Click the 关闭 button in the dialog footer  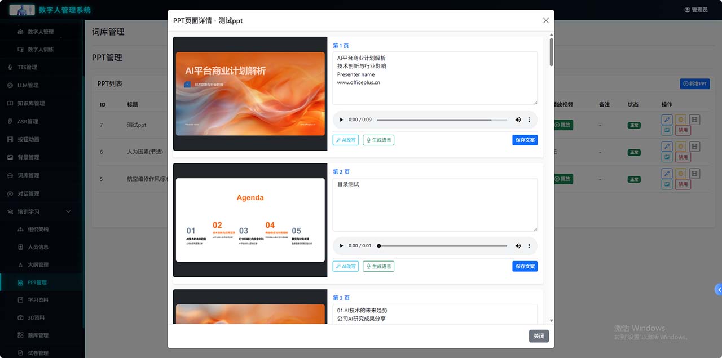(539, 336)
